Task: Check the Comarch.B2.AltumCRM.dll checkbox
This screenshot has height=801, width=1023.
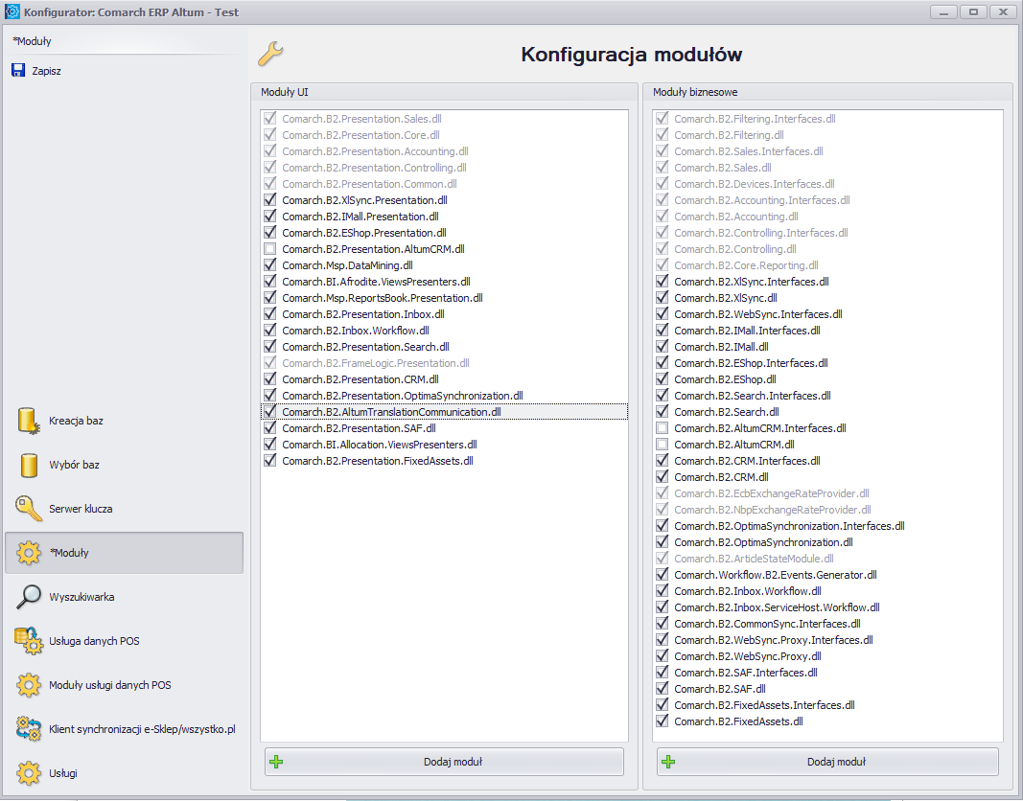Action: click(663, 444)
